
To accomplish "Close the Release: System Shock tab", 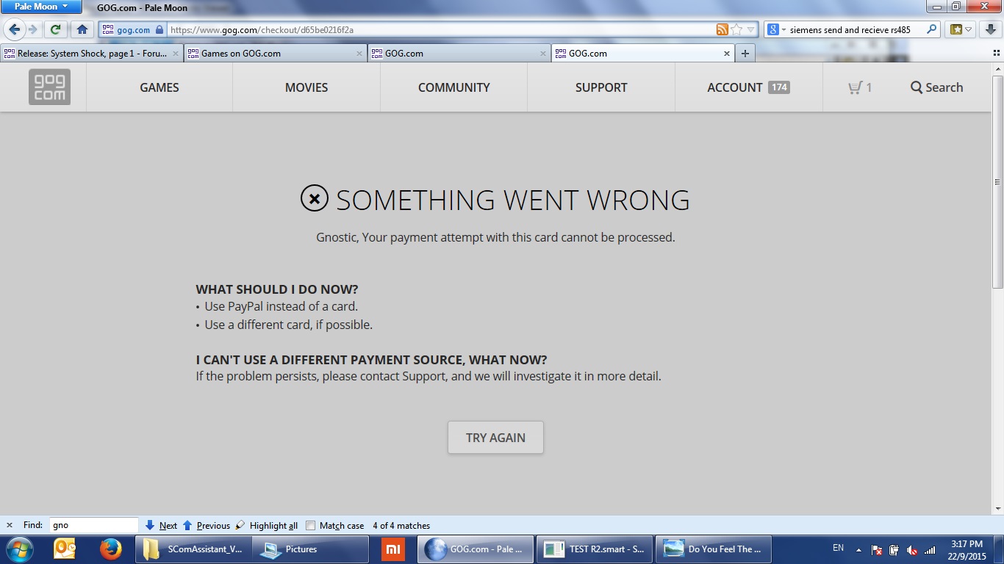I will [176, 54].
